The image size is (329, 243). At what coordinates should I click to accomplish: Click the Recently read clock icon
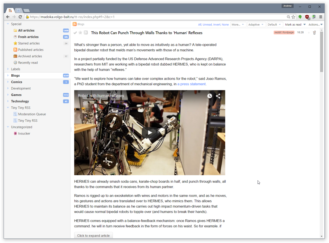click(15, 62)
